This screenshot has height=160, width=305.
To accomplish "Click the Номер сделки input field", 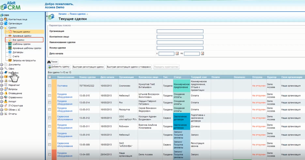I will pyautogui.click(x=180, y=48).
